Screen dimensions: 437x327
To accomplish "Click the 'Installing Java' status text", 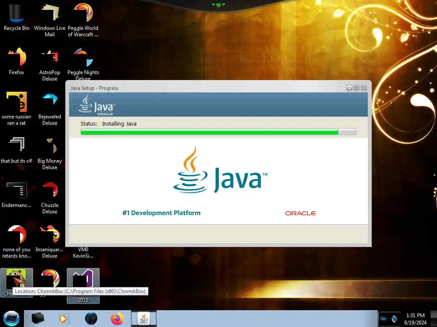I will [x=119, y=124].
